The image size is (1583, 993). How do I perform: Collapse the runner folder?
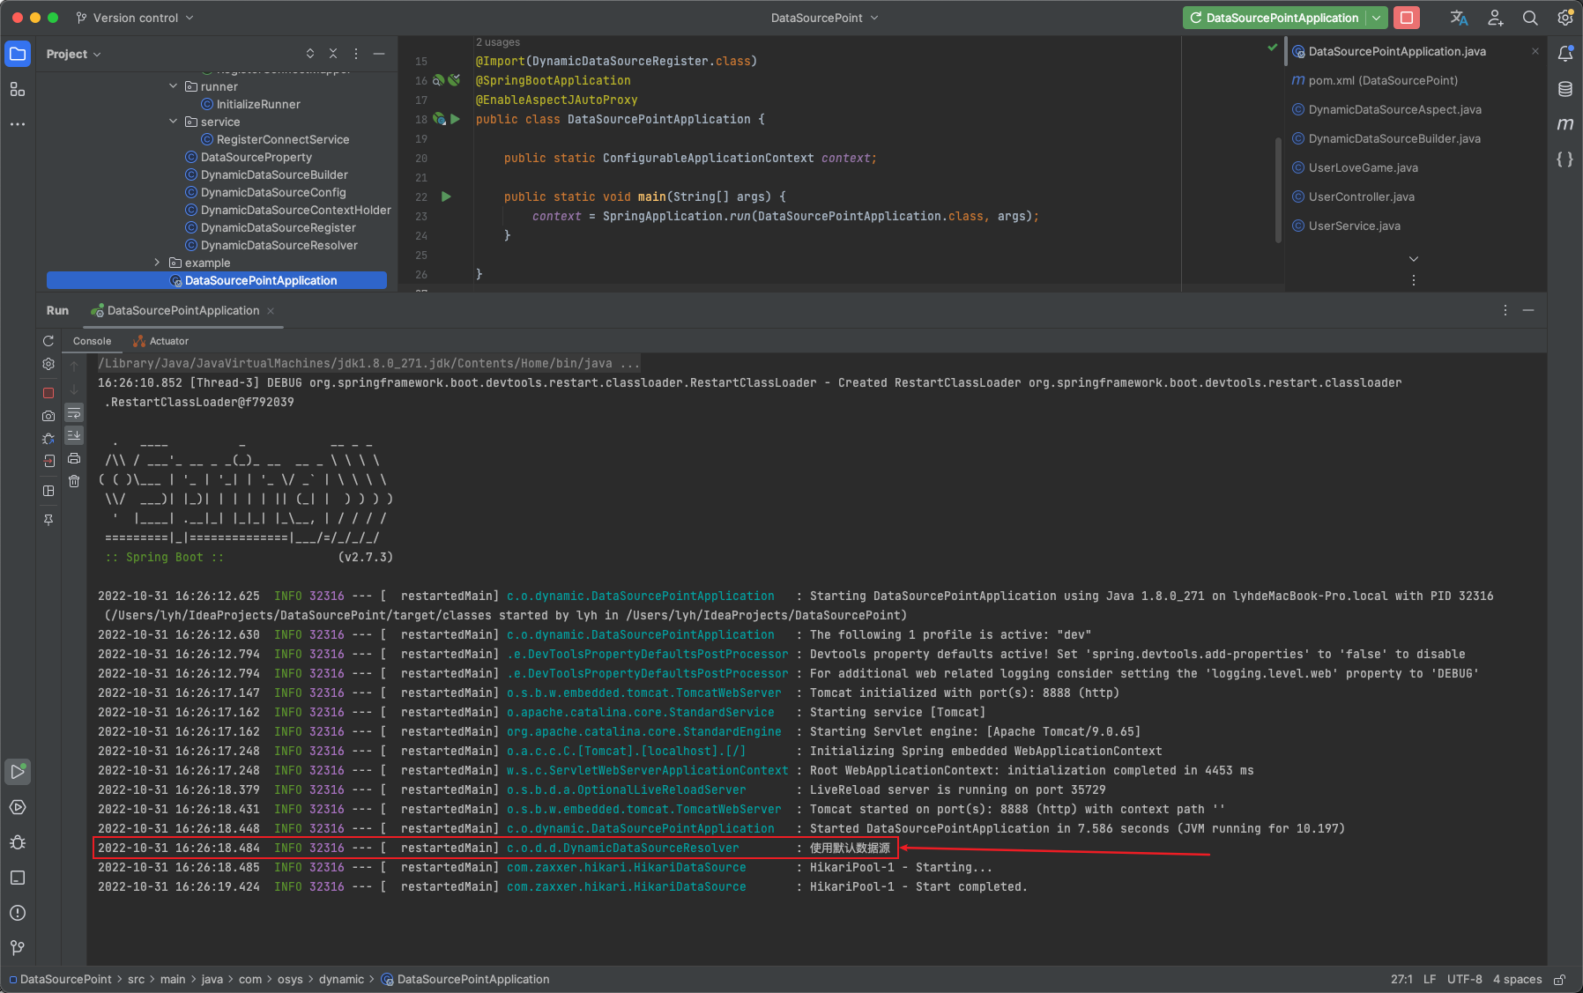(x=174, y=86)
